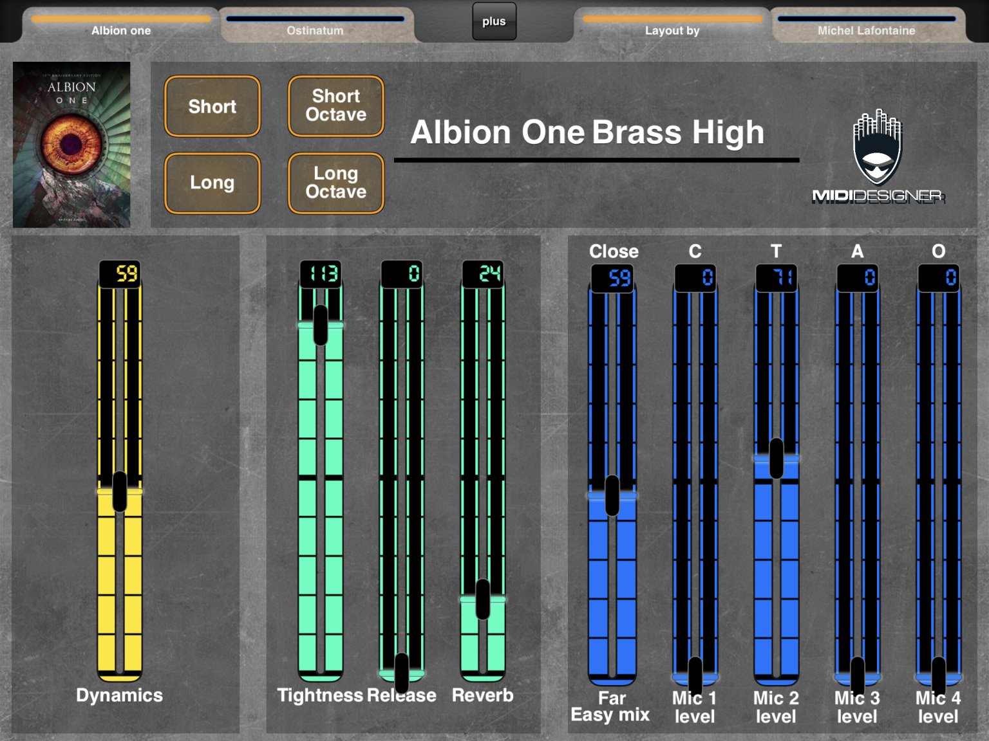989x741 pixels.
Task: Click the Mic 4 level slider handle
Action: [x=939, y=677]
